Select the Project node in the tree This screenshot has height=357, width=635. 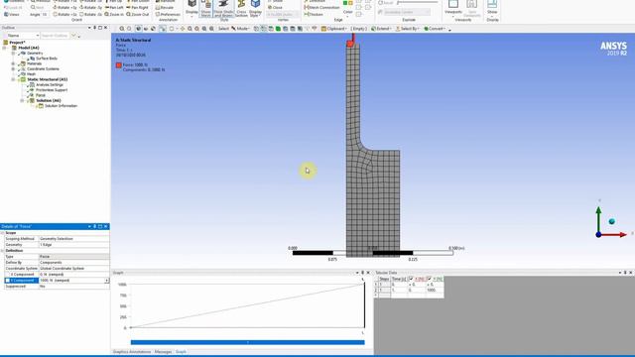coord(17,43)
